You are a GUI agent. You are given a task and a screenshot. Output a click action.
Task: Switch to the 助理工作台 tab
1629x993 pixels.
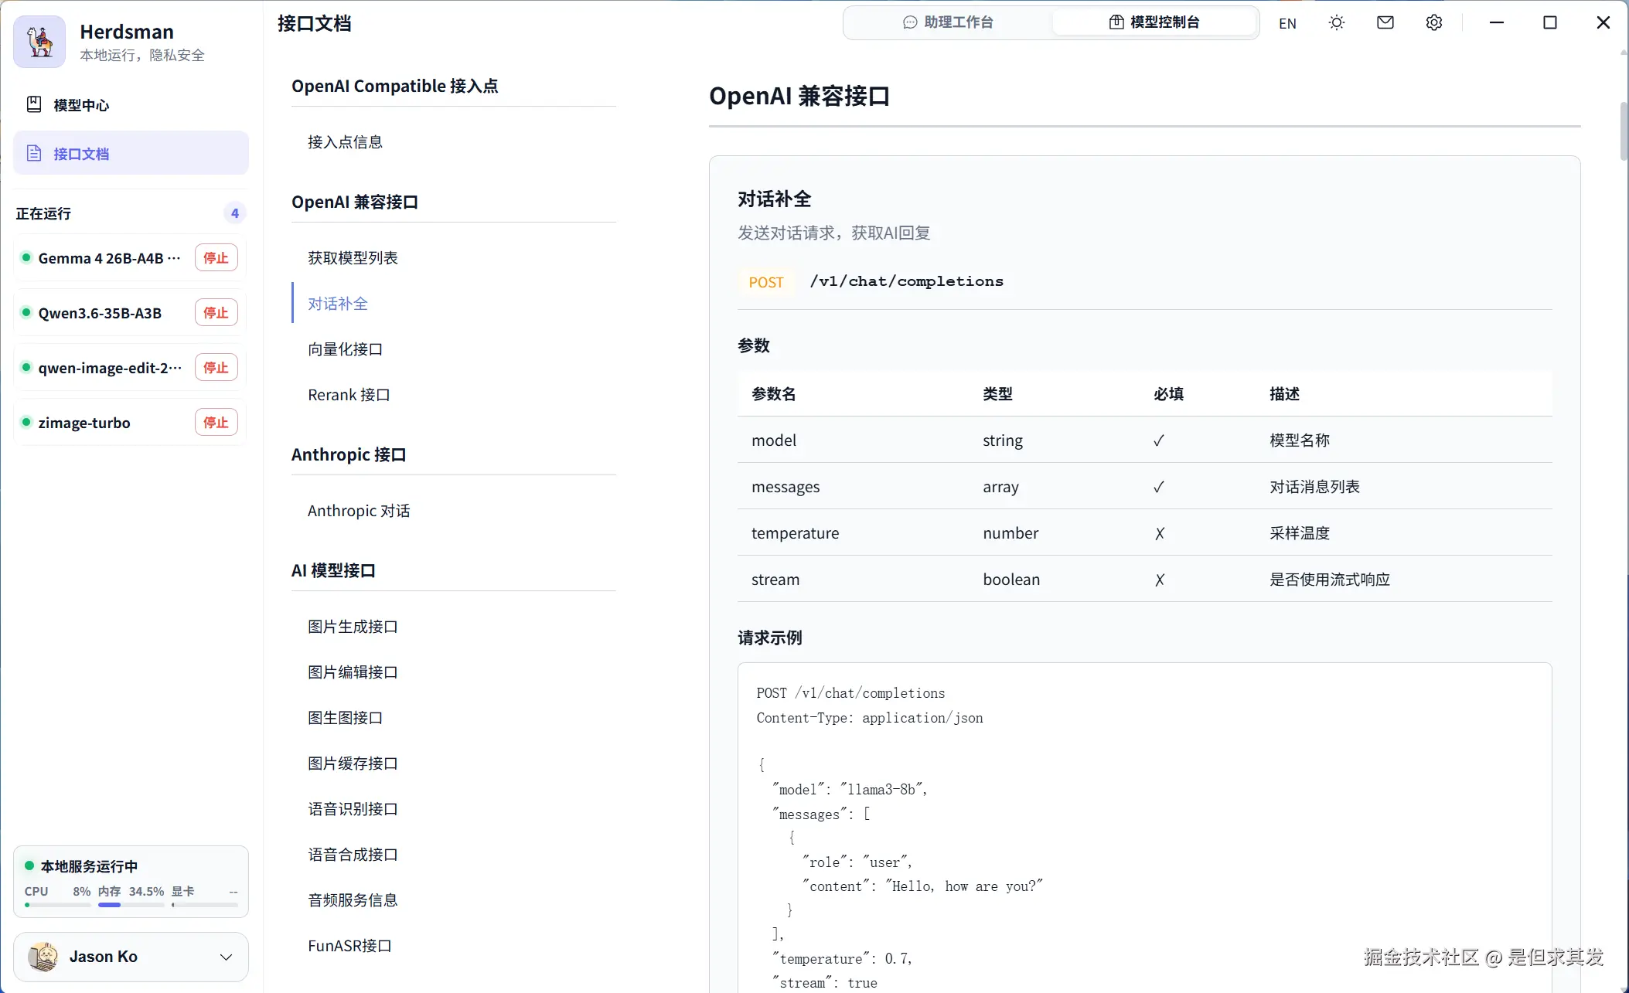(948, 22)
